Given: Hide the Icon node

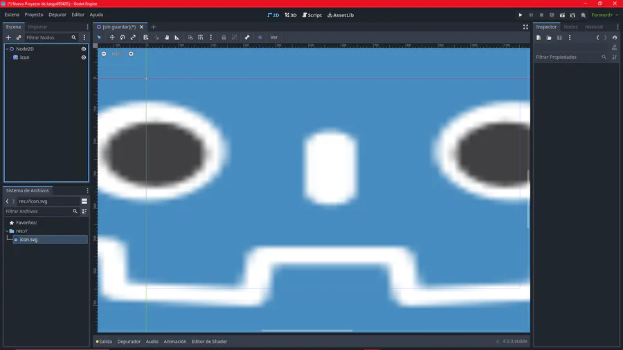Looking at the screenshot, I should (84, 57).
